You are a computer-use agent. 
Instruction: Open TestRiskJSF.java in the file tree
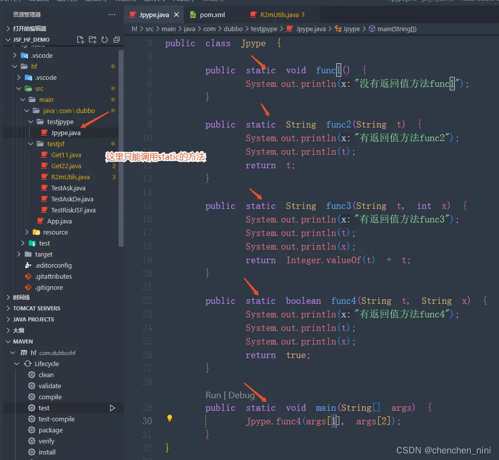pos(73,210)
